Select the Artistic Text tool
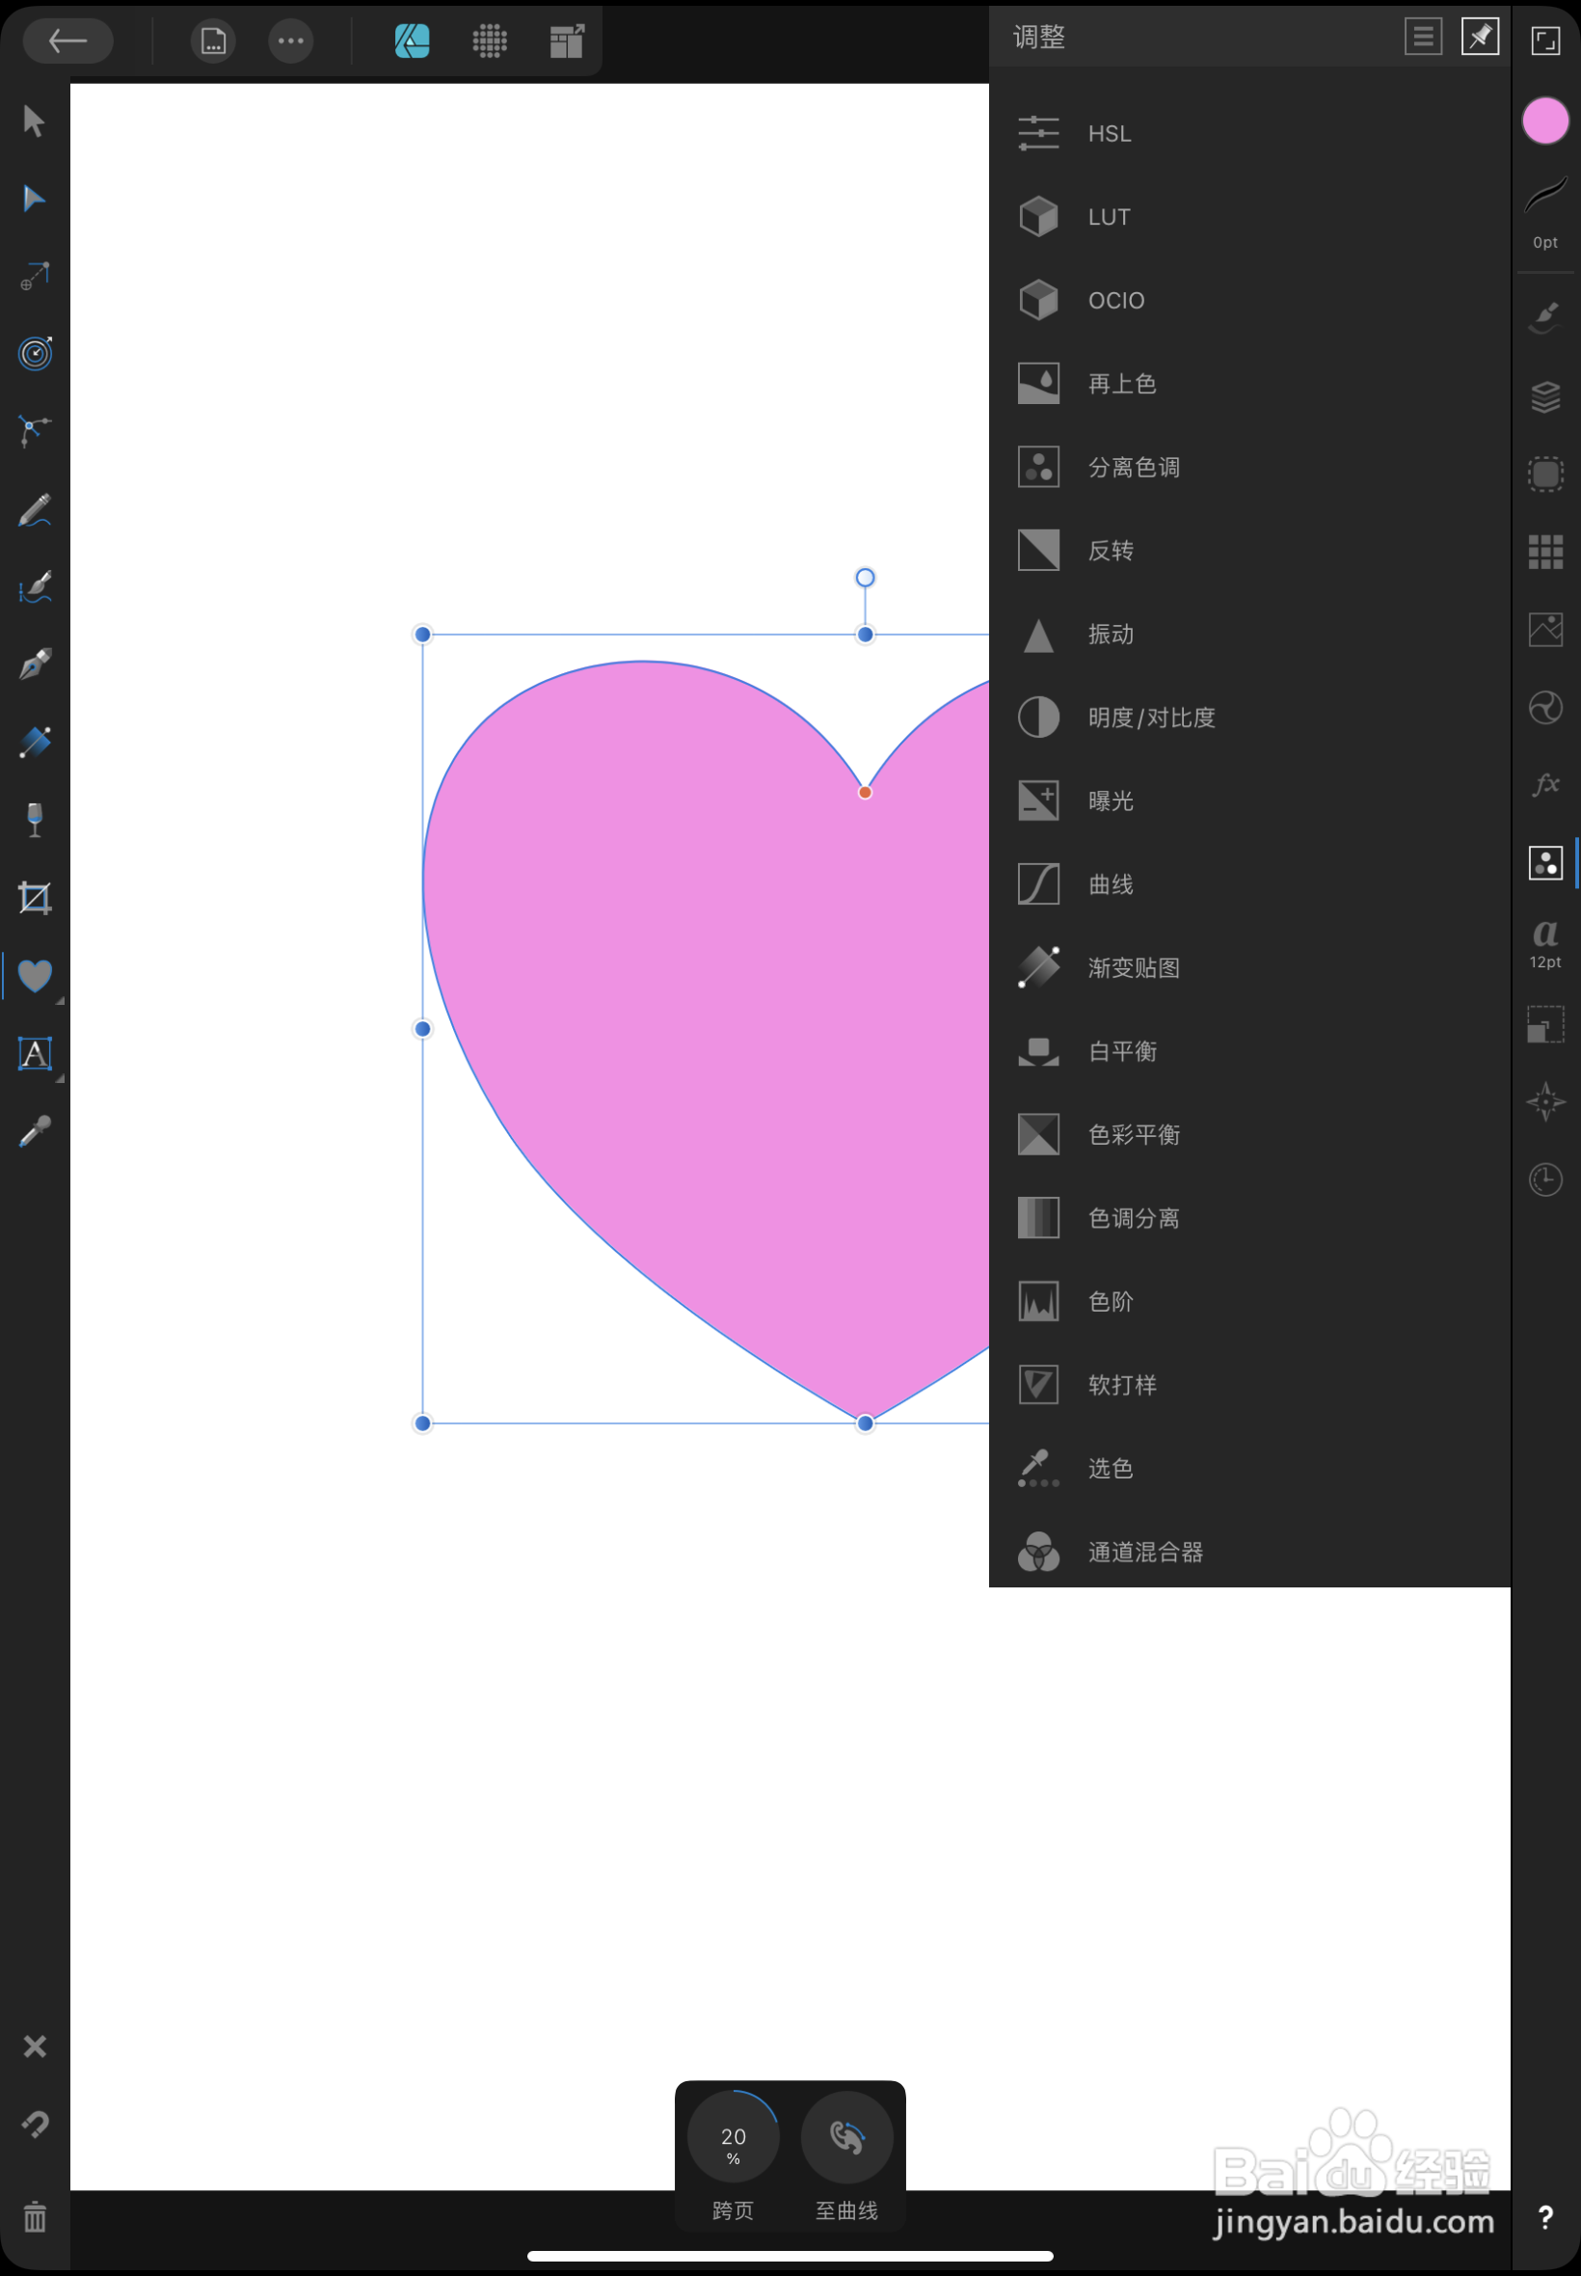This screenshot has width=1581, height=2276. click(x=35, y=1053)
